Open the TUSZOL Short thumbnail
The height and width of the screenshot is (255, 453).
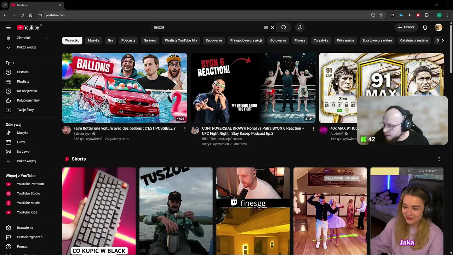click(176, 211)
